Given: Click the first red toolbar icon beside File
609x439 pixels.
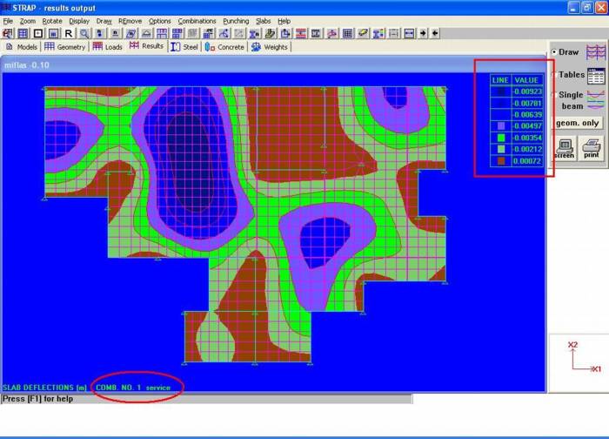Looking at the screenshot, I should tap(7, 33).
